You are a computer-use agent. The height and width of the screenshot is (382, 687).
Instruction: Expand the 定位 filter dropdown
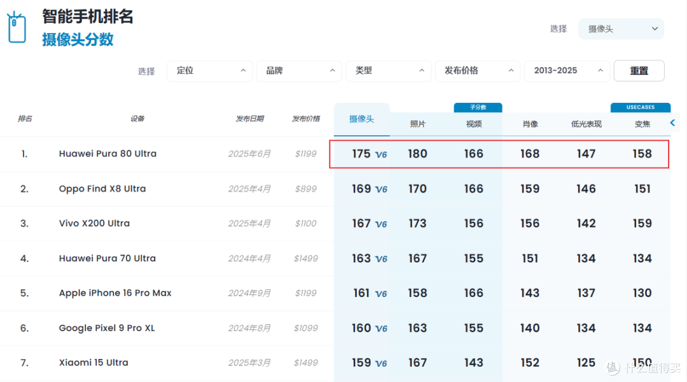(210, 71)
